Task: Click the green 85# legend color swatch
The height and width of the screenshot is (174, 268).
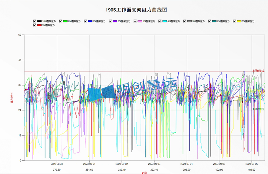Action: tap(65, 21)
